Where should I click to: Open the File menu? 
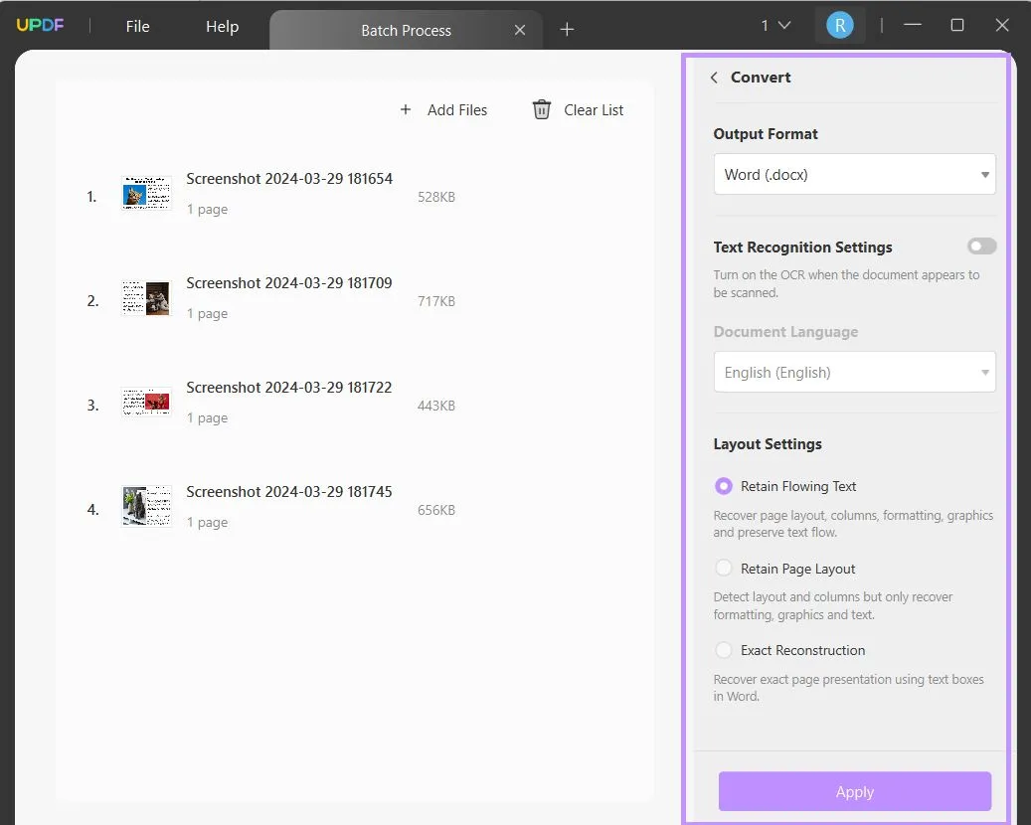[x=137, y=26]
